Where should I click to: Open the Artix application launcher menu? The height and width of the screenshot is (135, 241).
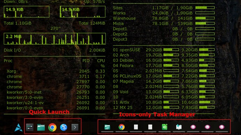click(x=19, y=127)
